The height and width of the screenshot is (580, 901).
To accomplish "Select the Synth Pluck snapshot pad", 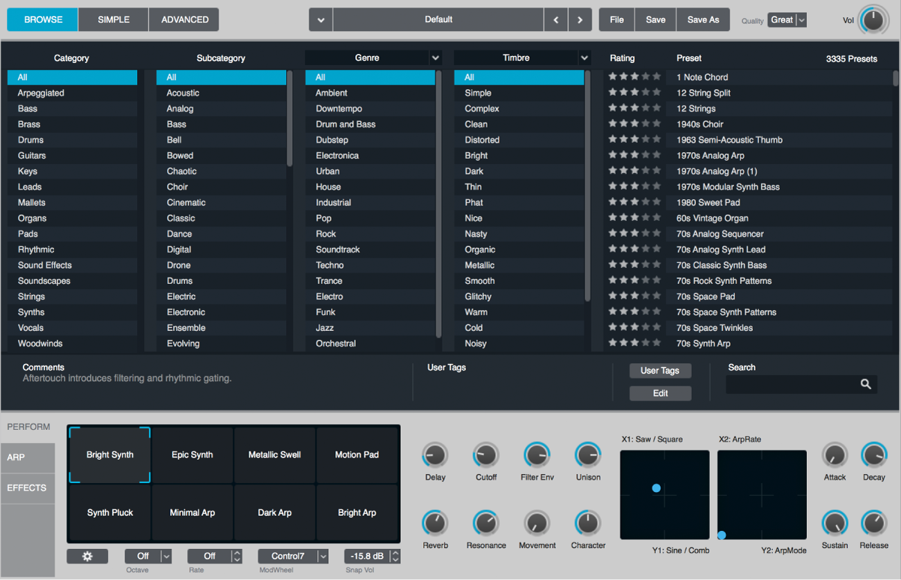I will pyautogui.click(x=109, y=513).
